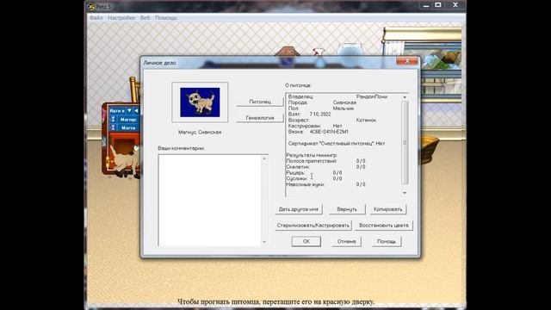Click the Магнус, Сиамская caption under portrait
Viewport: 551px width, 310px height.
[200, 132]
